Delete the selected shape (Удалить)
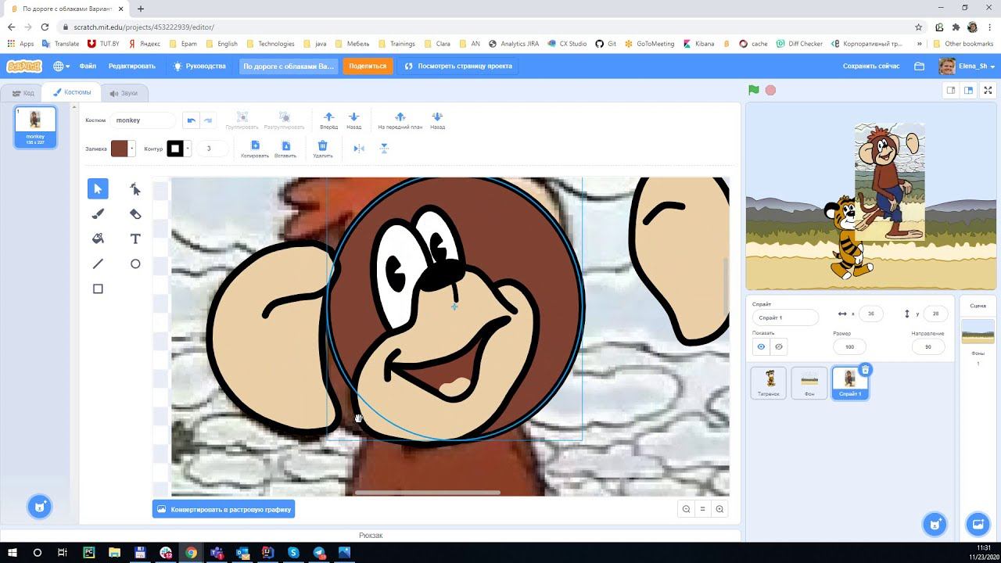 tap(322, 149)
